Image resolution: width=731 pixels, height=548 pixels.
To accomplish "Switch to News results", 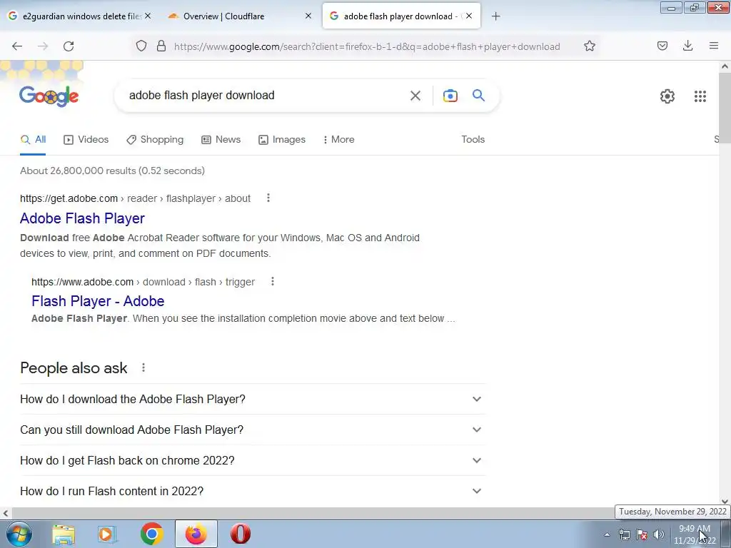I will [x=221, y=139].
